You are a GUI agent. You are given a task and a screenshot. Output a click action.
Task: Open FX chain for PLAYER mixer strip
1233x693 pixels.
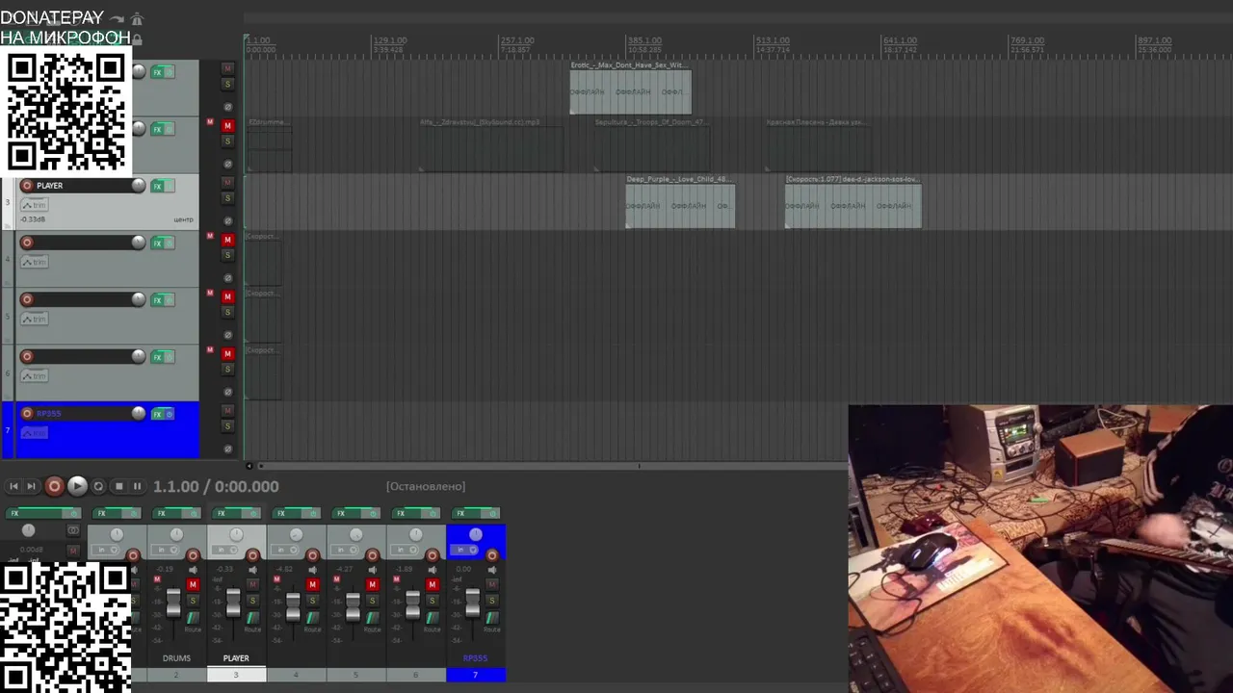tap(225, 513)
